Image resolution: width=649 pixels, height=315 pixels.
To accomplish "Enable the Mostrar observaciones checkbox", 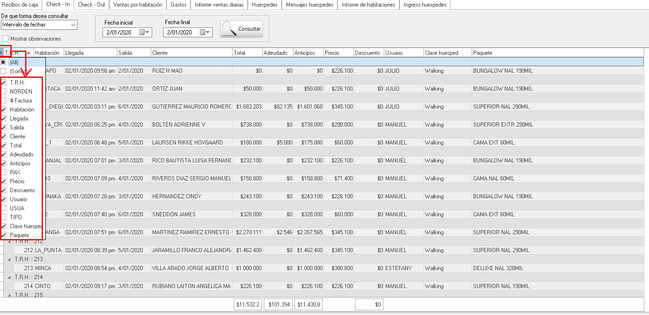I will click(x=6, y=39).
